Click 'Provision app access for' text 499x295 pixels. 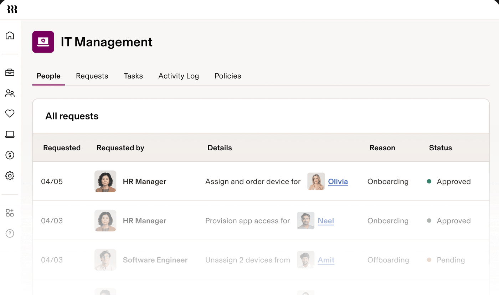click(x=248, y=221)
